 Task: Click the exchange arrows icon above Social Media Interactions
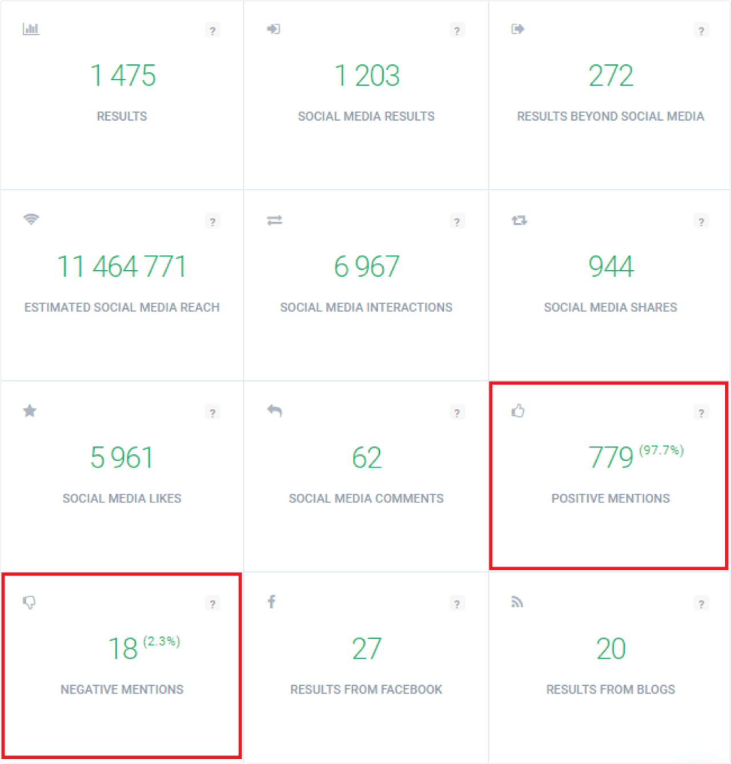(274, 220)
